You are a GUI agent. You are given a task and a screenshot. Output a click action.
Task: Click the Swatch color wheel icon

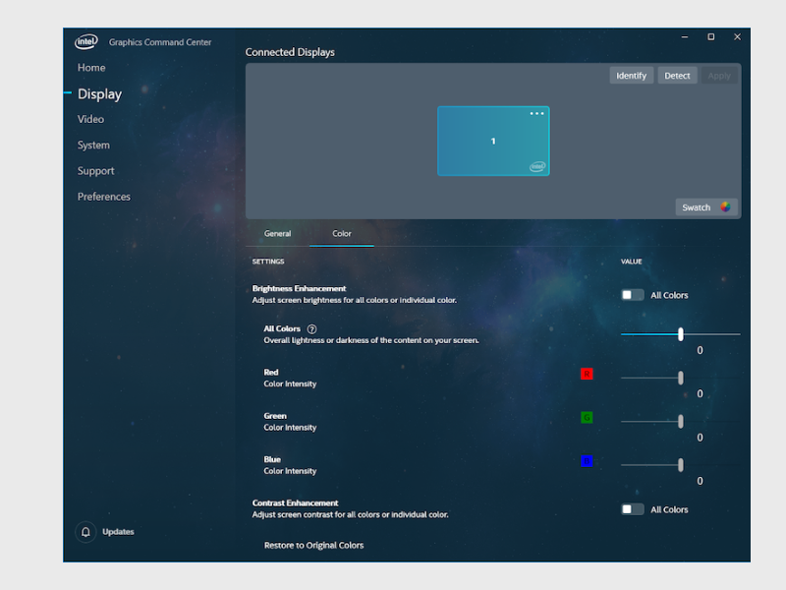pyautogui.click(x=725, y=207)
